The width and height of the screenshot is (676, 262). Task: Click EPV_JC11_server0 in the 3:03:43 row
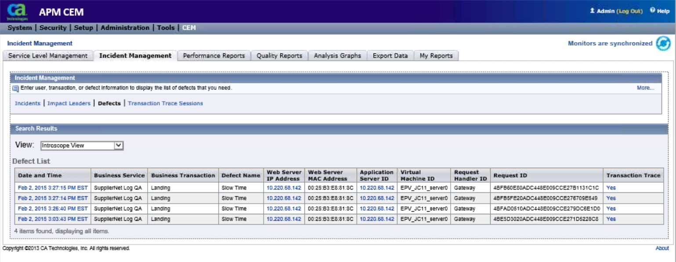(424, 219)
